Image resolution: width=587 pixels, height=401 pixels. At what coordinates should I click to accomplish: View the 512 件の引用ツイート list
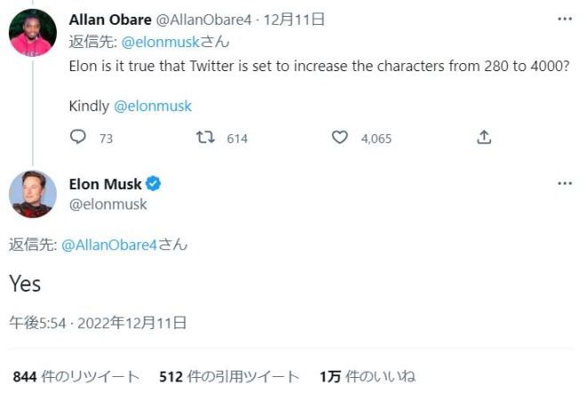click(x=229, y=377)
